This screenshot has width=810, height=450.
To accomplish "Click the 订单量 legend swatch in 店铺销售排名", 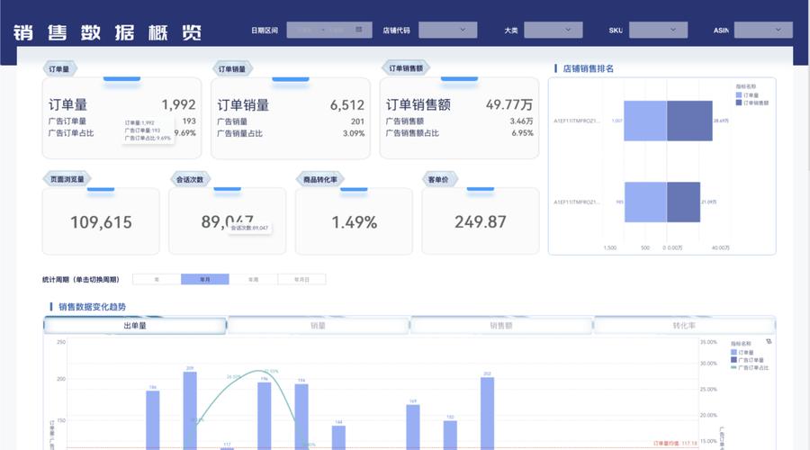I will click(x=739, y=95).
